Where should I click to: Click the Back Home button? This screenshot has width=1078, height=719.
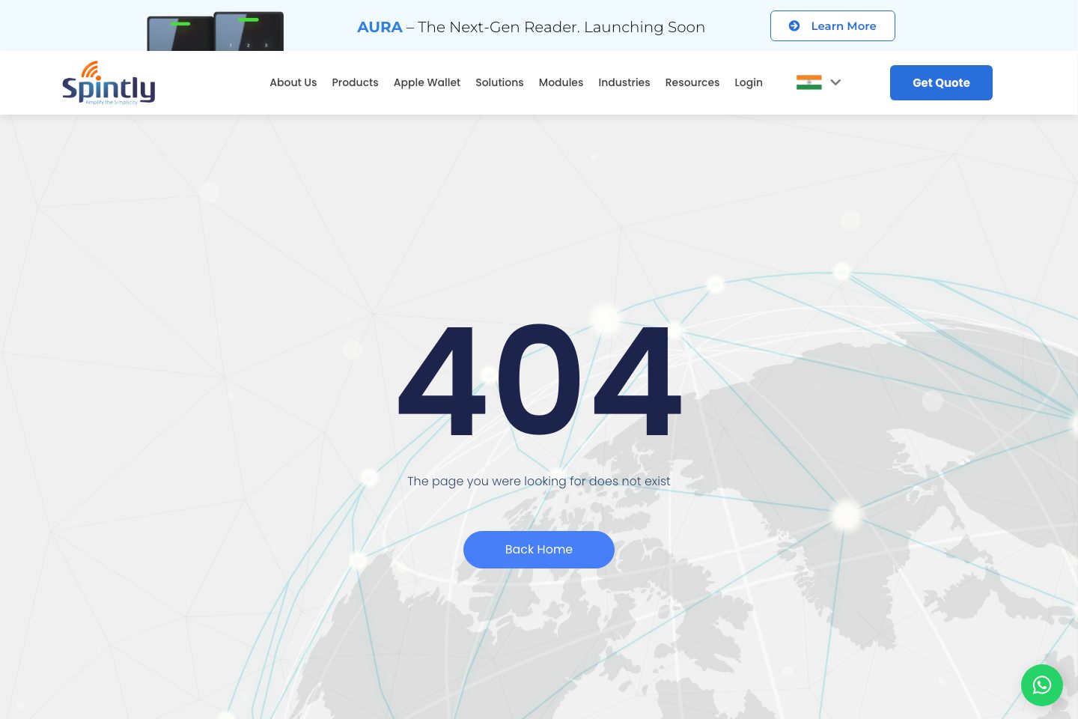539,550
